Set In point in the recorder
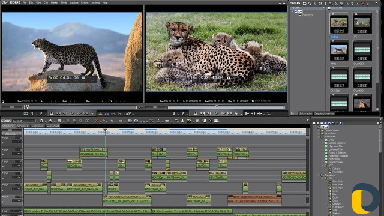384x216 pixels. 174,113
